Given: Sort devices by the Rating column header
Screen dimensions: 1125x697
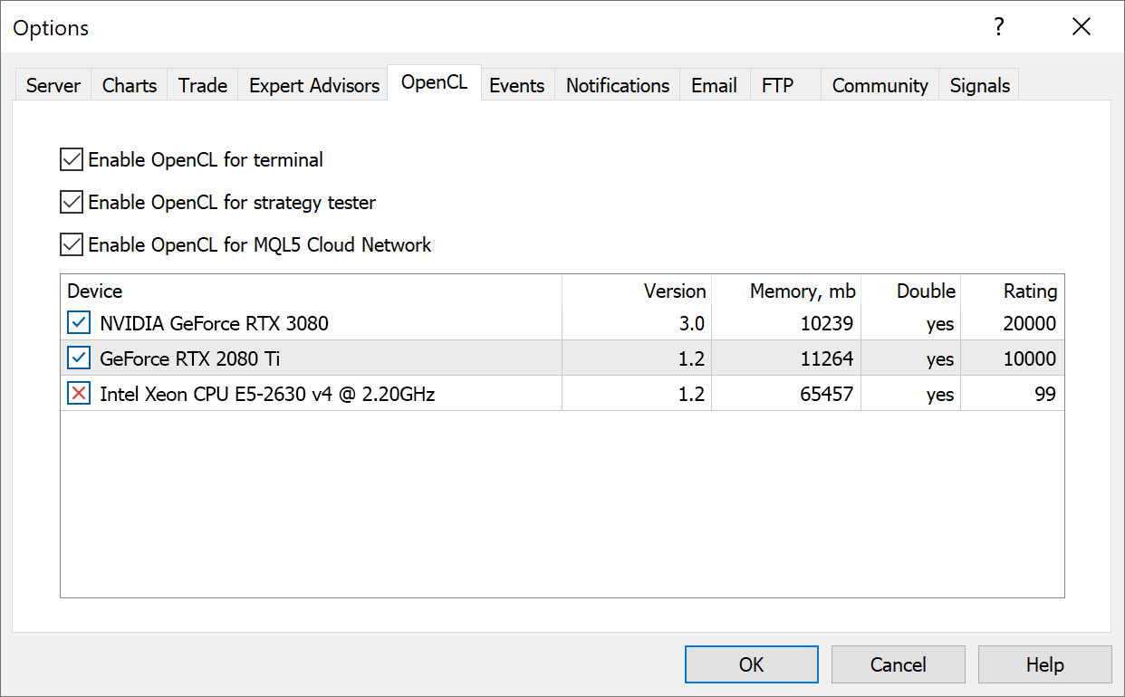Looking at the screenshot, I should click(1030, 291).
